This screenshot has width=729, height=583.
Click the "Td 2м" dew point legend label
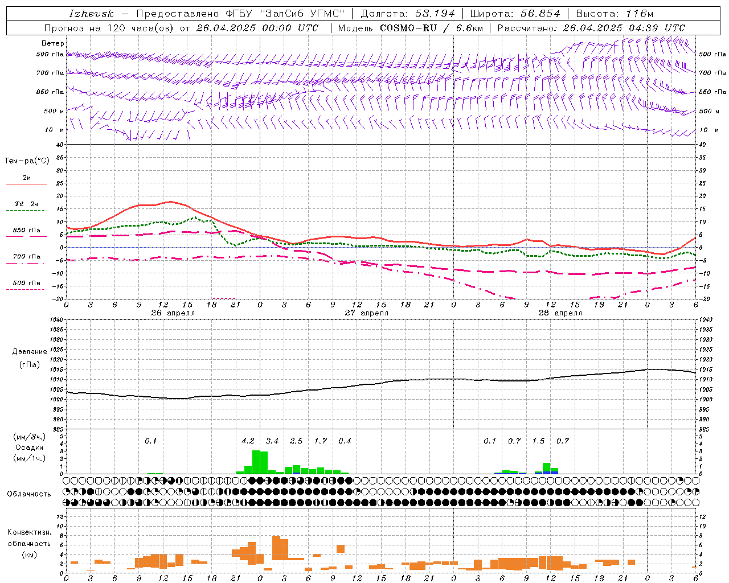[27, 204]
